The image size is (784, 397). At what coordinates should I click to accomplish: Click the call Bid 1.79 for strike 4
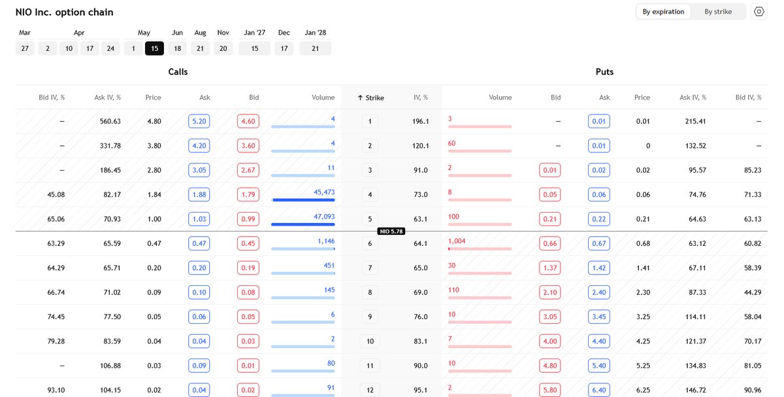coord(248,194)
